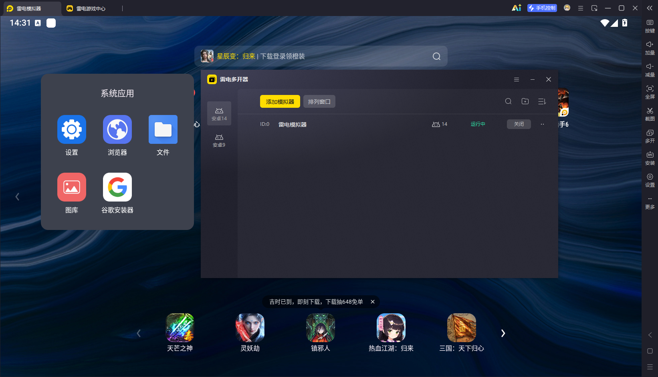This screenshot has width=658, height=377.
Task: Select the 安卓14 tab
Action: (x=219, y=114)
